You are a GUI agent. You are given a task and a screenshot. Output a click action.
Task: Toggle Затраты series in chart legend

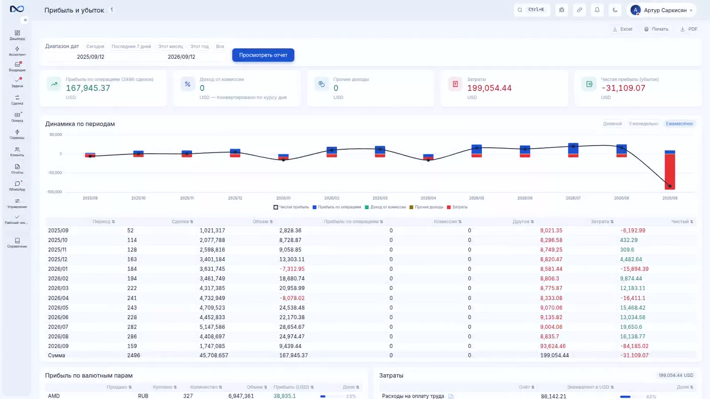457,207
